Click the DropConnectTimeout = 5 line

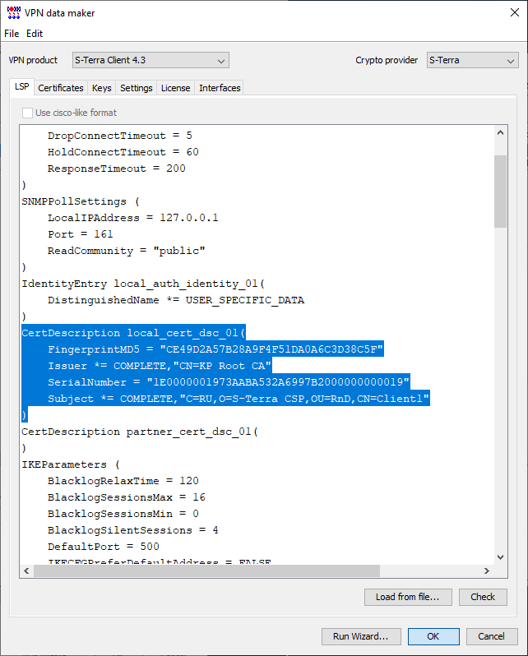click(x=120, y=136)
